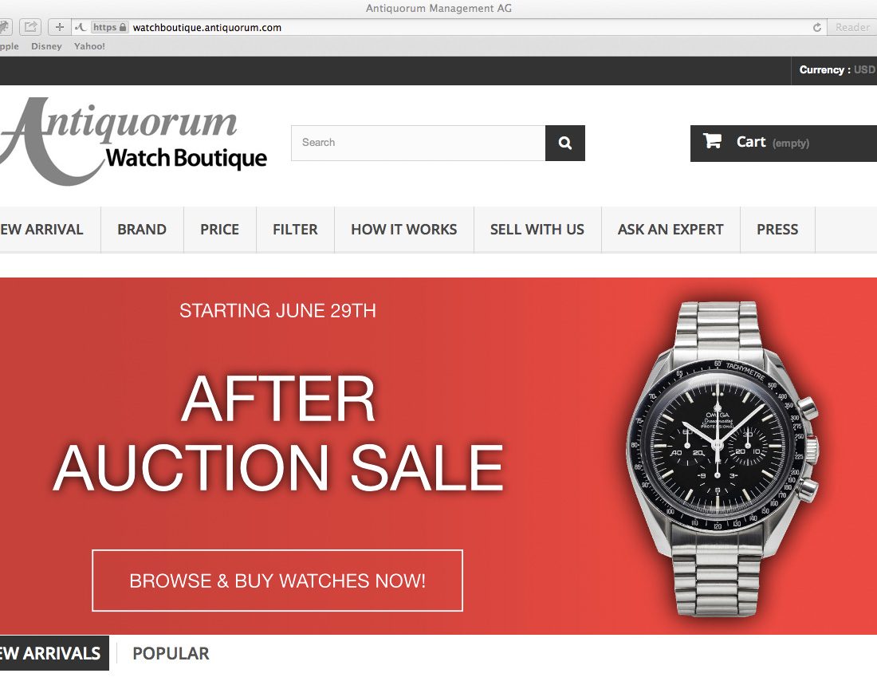The height and width of the screenshot is (685, 877).
Task: Go to SELL WITH US
Action: [x=537, y=230]
